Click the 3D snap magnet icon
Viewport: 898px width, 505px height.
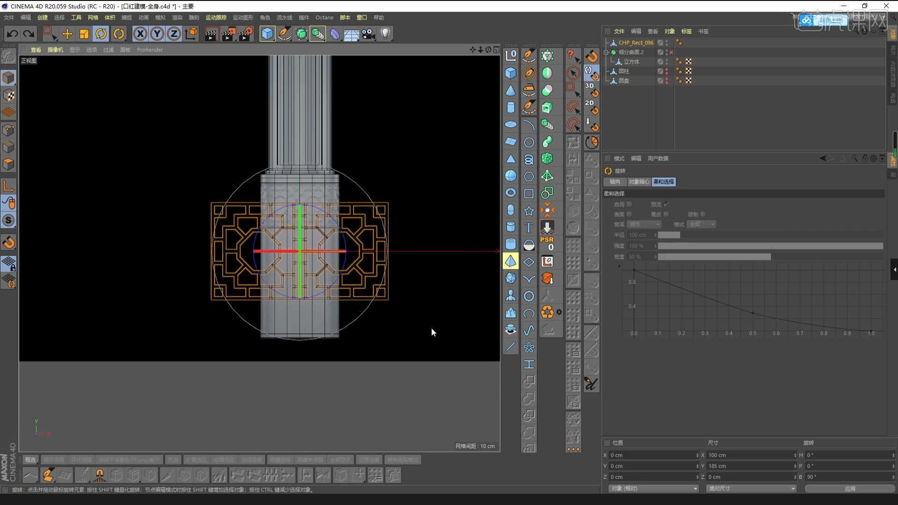(591, 90)
